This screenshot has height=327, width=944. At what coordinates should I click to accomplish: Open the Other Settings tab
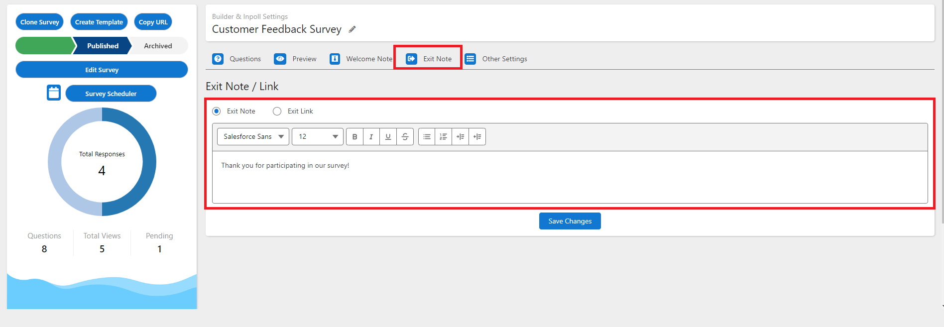click(496, 59)
